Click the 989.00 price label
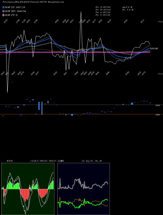This screenshot has width=163, height=215. click(x=154, y=49)
